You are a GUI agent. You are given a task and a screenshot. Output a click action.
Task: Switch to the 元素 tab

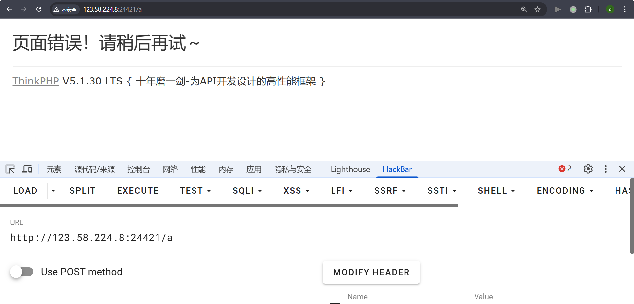tap(54, 169)
